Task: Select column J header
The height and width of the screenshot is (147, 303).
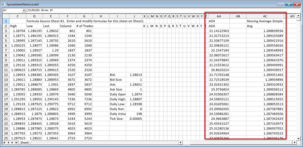Action: point(134,16)
